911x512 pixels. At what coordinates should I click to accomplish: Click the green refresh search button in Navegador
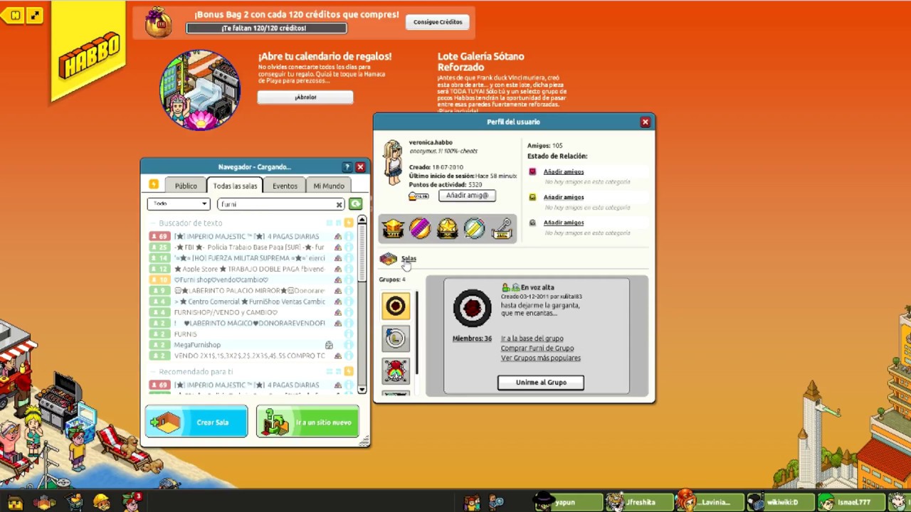(355, 204)
